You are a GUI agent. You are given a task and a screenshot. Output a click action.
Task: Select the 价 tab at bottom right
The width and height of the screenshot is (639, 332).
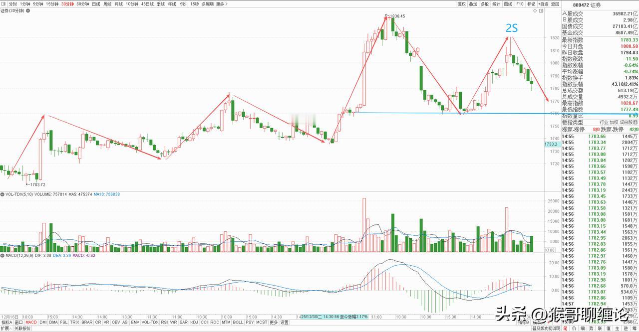574,329
